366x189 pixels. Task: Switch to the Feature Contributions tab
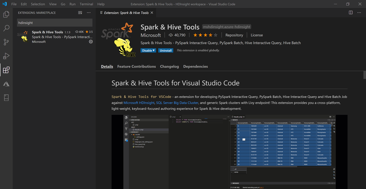[137, 67]
